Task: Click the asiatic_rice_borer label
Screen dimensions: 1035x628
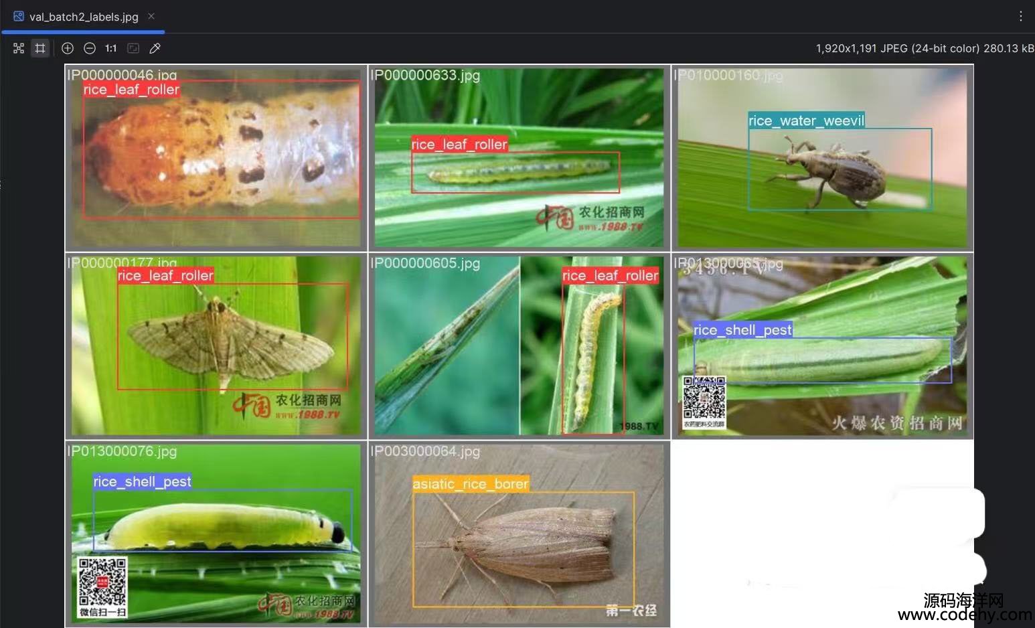Action: [471, 483]
